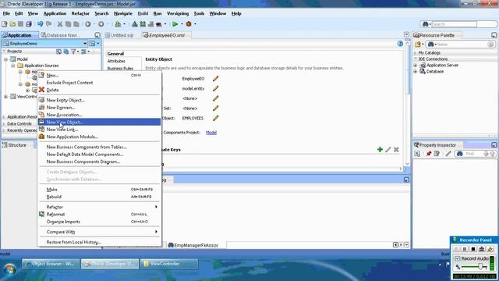The width and height of the screenshot is (499, 281).
Task: Click Delete in the context menu
Action: click(x=99, y=90)
